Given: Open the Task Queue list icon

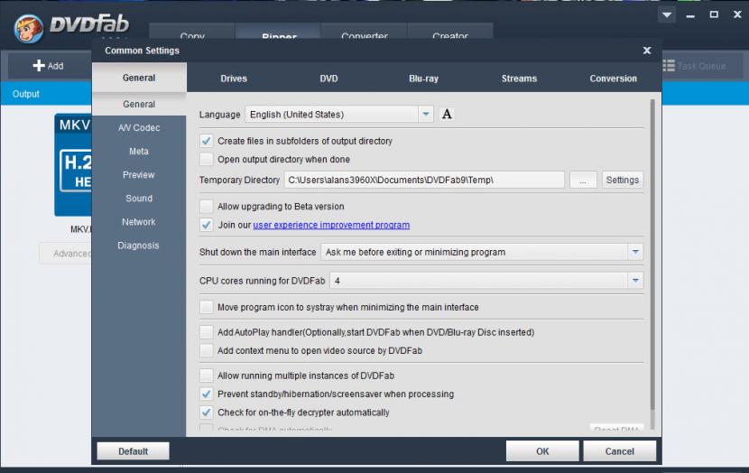Looking at the screenshot, I should point(669,66).
